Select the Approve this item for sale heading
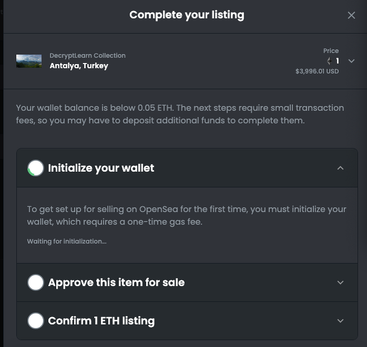This screenshot has width=367, height=347. [x=117, y=282]
